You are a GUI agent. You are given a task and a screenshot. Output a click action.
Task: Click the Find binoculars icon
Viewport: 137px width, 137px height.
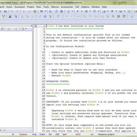[41, 11]
